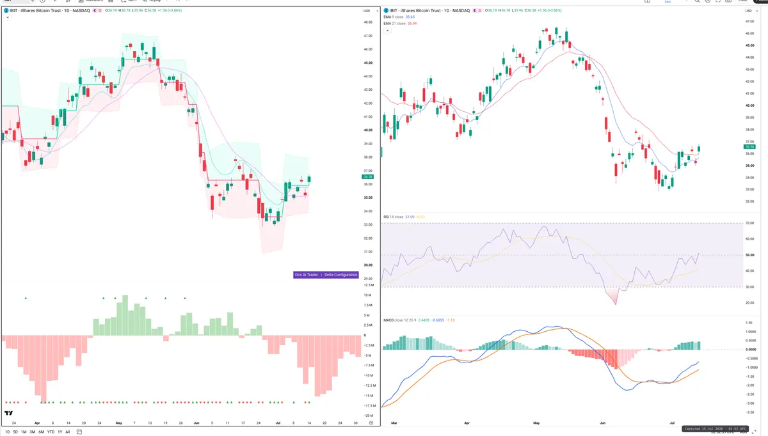Click the 12.5 M label on volume delta axis
The width and height of the screenshot is (768, 436).
pos(368,285)
